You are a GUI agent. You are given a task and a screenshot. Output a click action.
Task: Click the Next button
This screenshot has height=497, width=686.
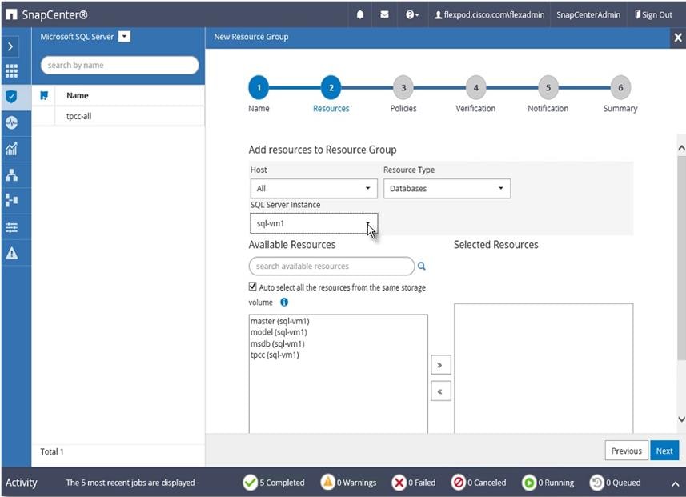pos(664,451)
